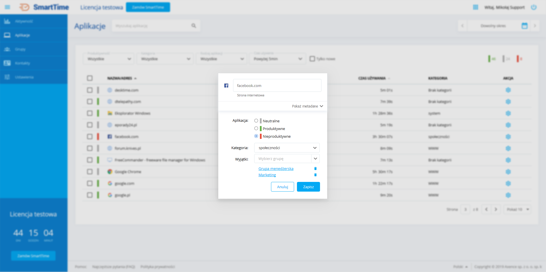Screen dimensions: 546x272
Task: Go to Ustawienia in the sidebar
Action: click(x=24, y=77)
